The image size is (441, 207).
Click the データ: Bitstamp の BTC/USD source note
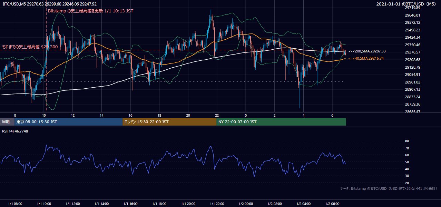389,189
